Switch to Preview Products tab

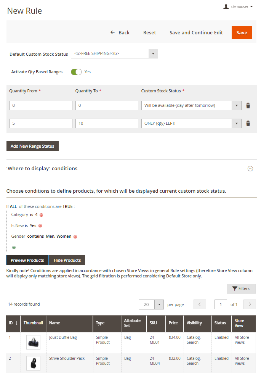(x=27, y=260)
